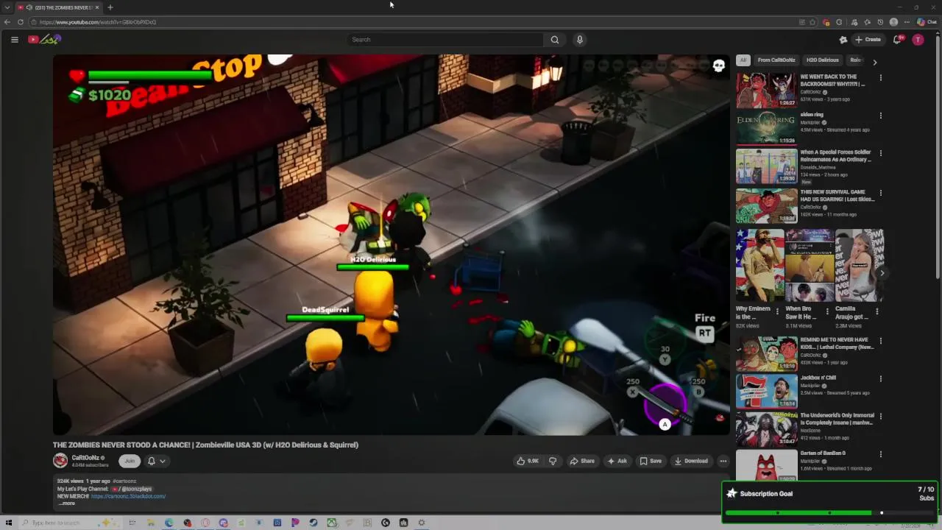Click the Subscription Goal progress bar
Screen dimensions: 942x530
tap(829, 513)
